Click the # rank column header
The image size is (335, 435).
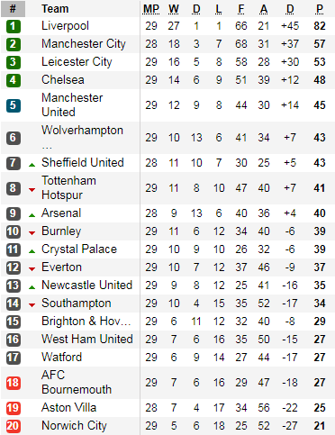(x=13, y=9)
